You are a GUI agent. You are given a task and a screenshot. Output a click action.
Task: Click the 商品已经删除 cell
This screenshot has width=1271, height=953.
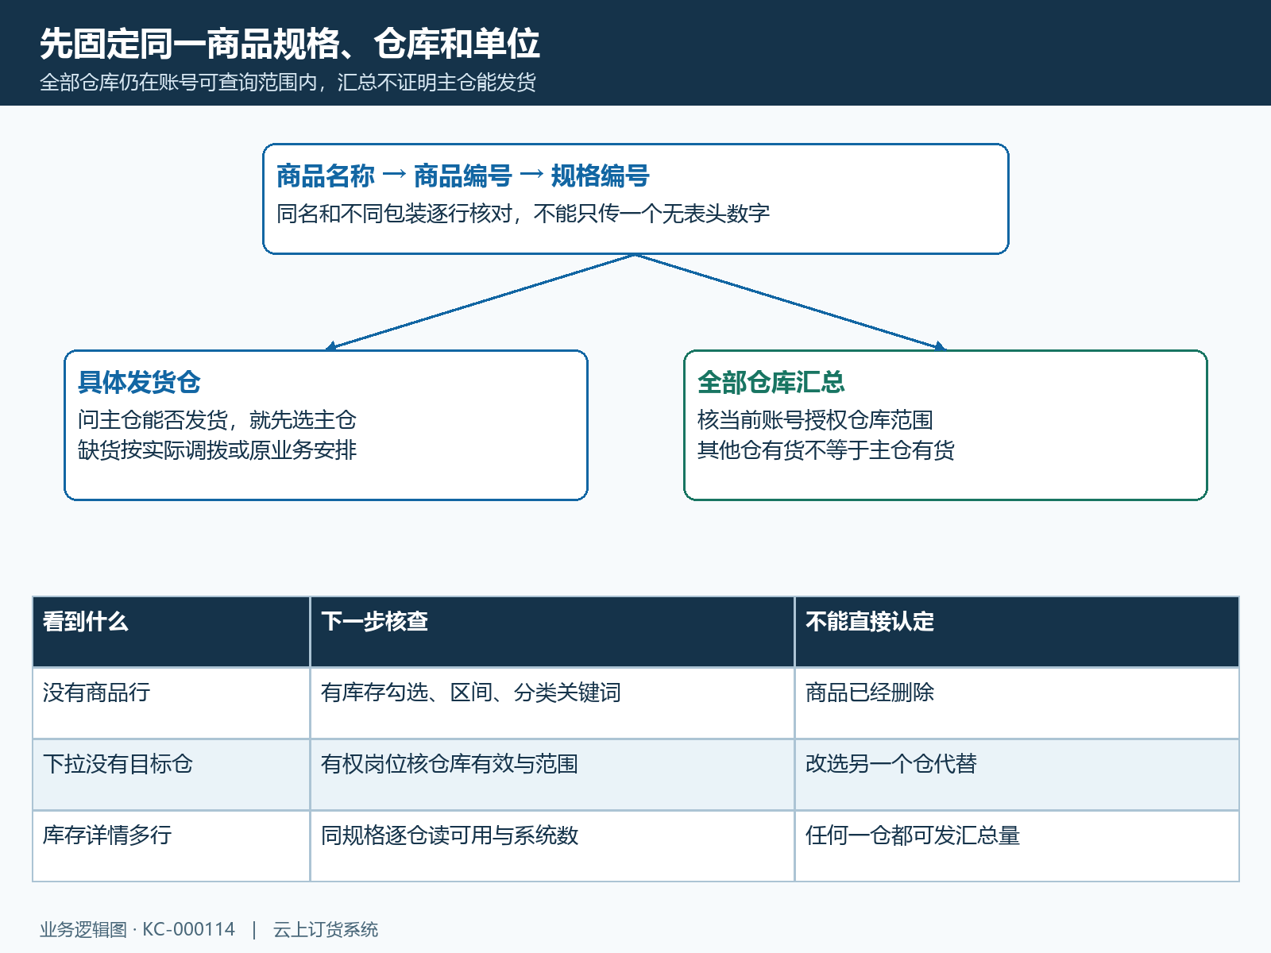click(1017, 704)
